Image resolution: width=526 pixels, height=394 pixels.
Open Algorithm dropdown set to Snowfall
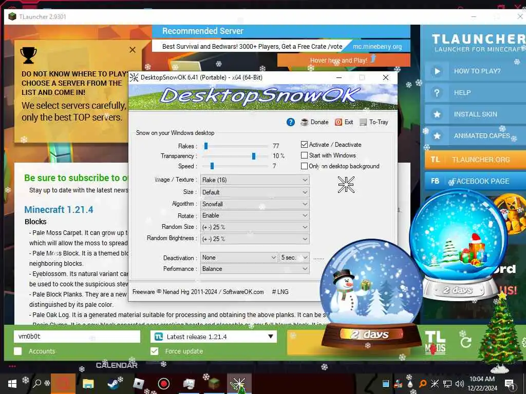click(x=255, y=204)
